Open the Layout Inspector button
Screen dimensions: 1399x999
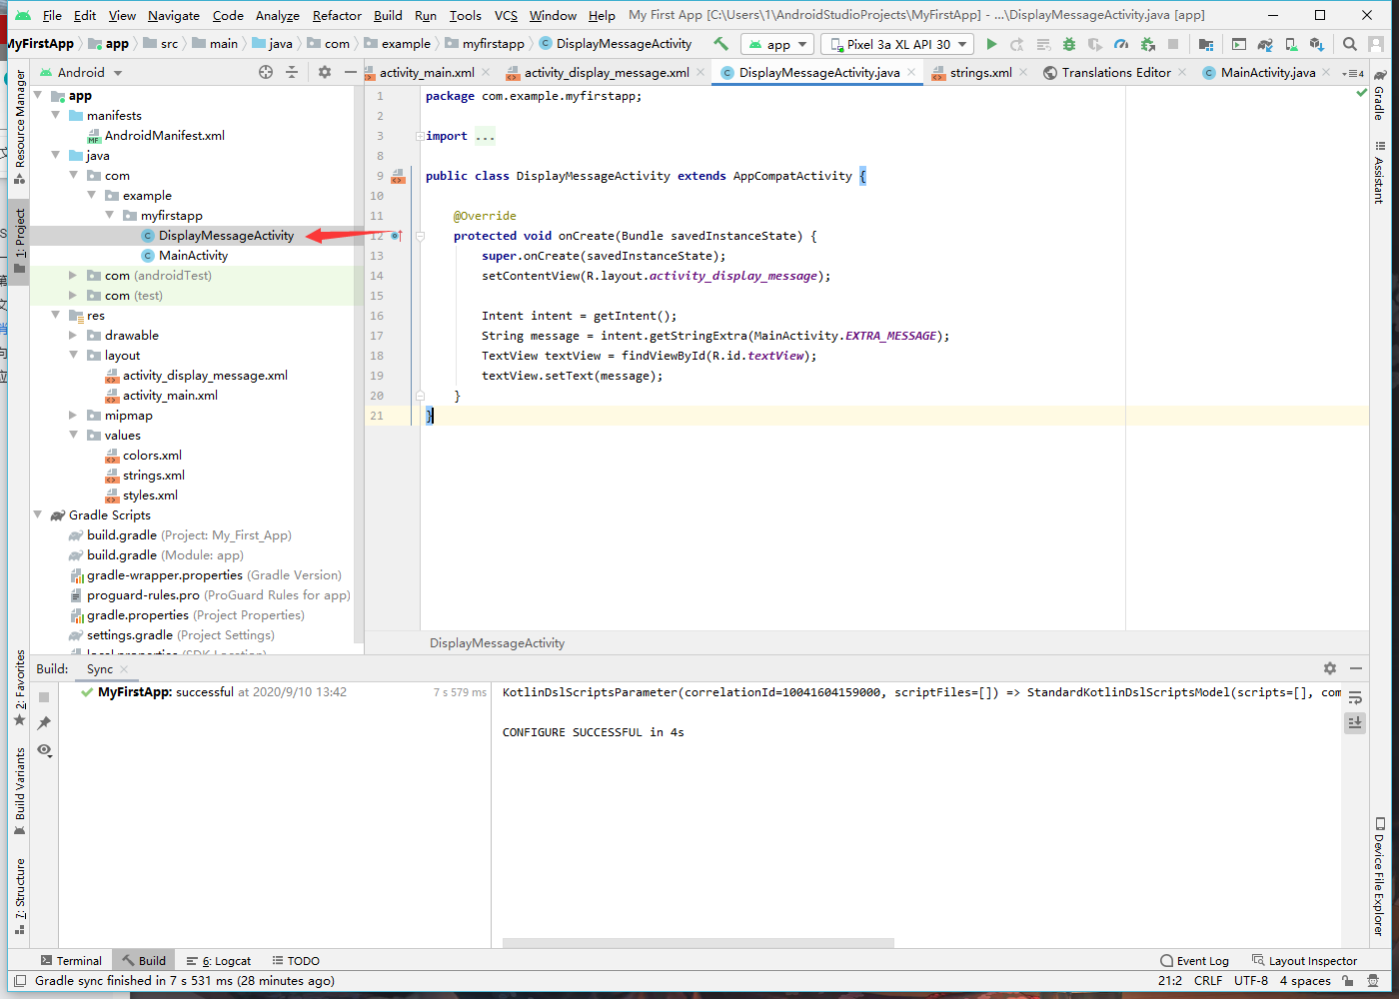(x=1304, y=961)
